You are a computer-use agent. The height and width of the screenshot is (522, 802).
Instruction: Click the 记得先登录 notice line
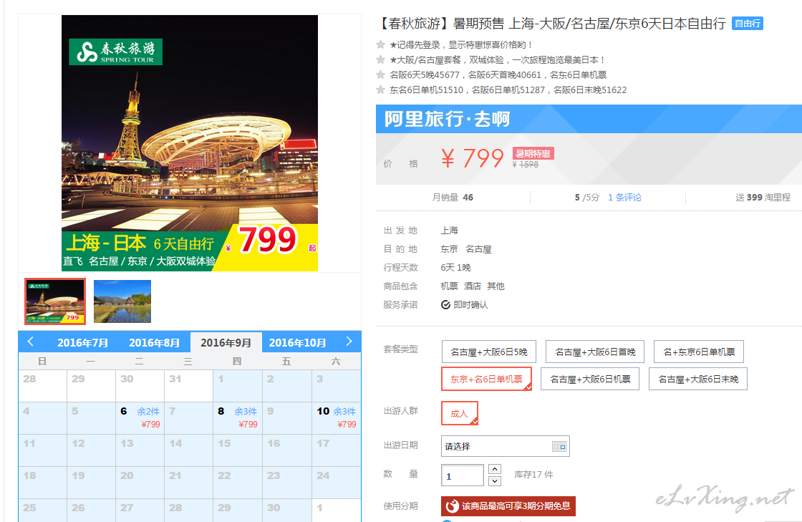(461, 45)
